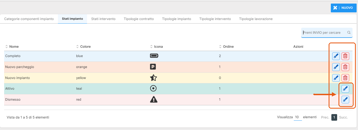Sort the table by Nome column
Viewport: 358px width, 130px height.
pyautogui.click(x=12, y=47)
